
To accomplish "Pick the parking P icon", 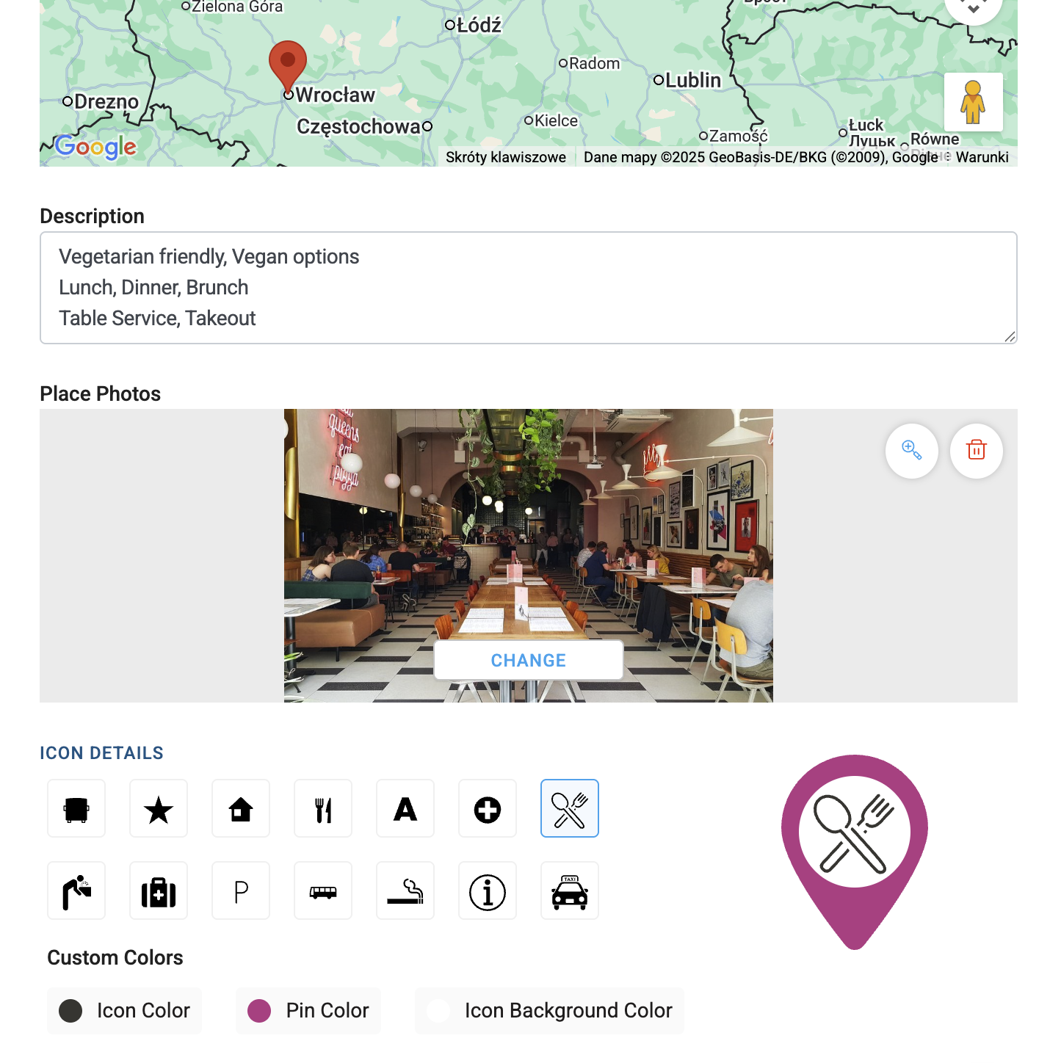I will coord(241,890).
